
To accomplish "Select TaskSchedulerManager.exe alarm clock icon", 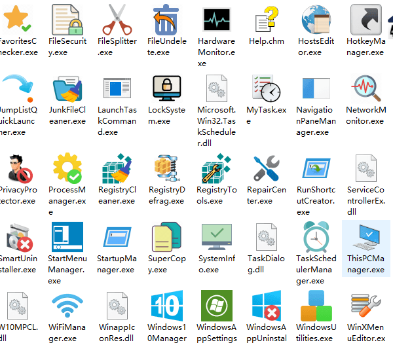I will tap(316, 237).
